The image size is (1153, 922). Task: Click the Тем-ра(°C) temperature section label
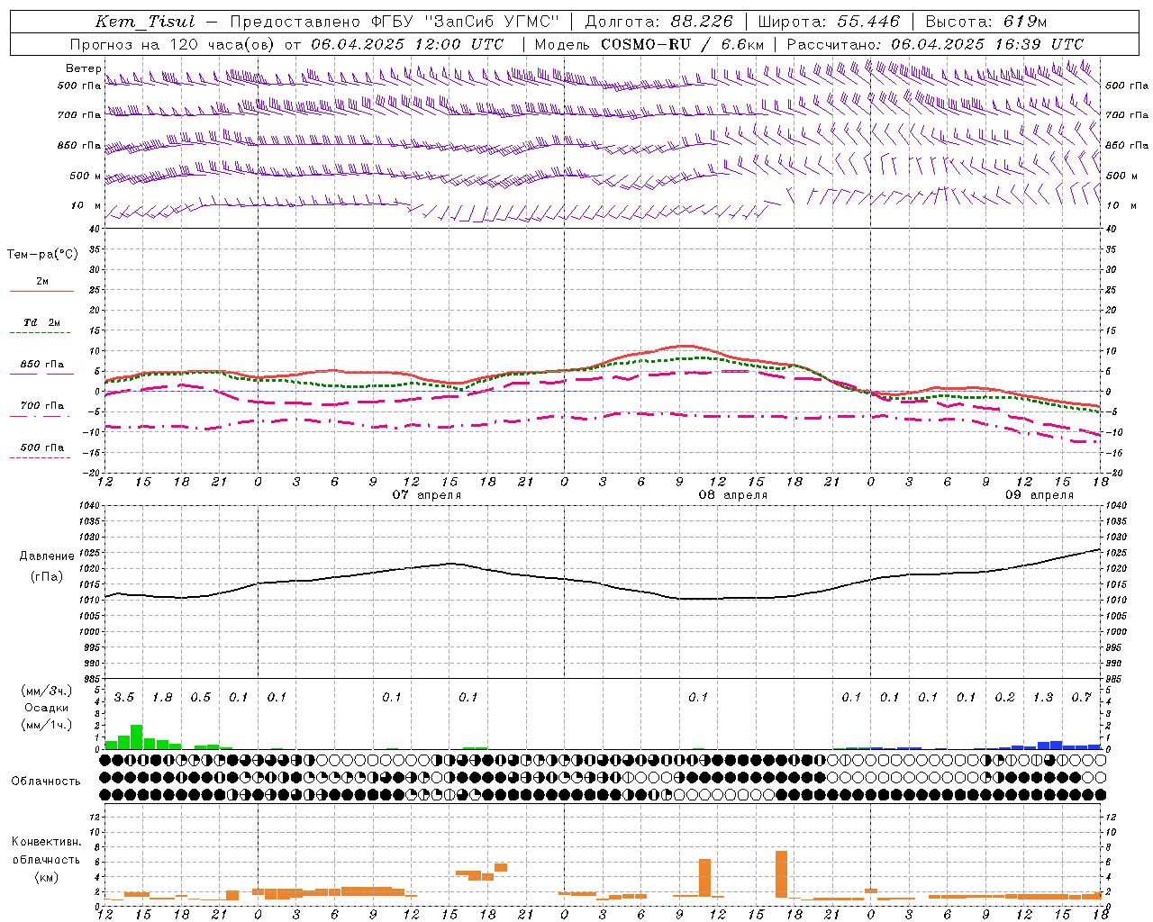(x=42, y=255)
